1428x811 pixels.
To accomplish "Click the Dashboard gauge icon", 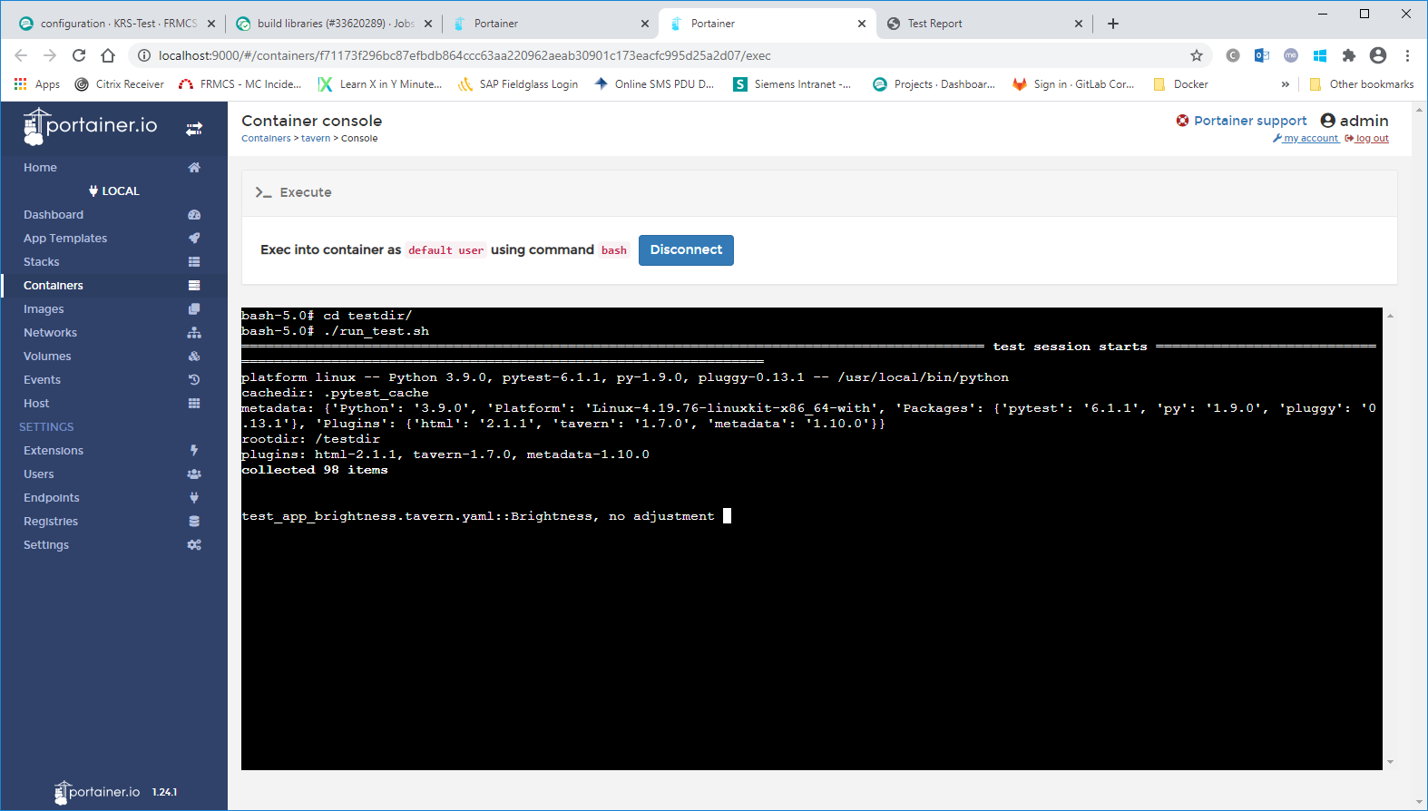I will pyautogui.click(x=194, y=215).
